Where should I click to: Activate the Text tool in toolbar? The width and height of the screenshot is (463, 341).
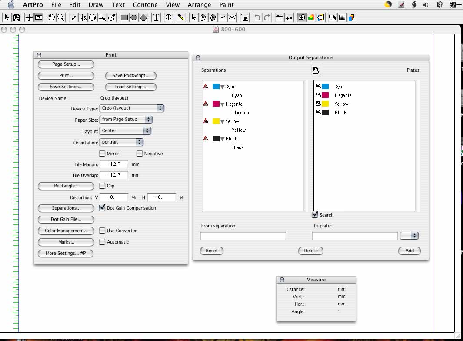click(156, 17)
